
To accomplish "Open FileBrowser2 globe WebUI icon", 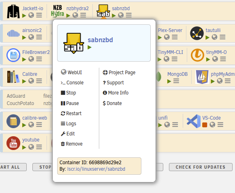I will pyautogui.click(x=31, y=59).
